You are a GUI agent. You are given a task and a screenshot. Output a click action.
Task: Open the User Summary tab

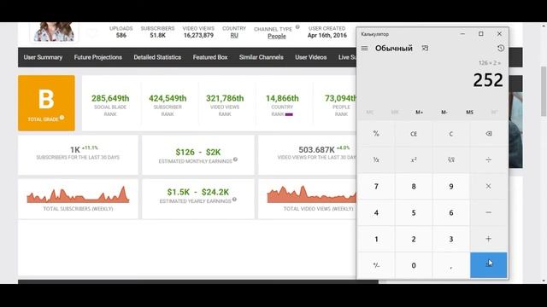pyautogui.click(x=43, y=57)
